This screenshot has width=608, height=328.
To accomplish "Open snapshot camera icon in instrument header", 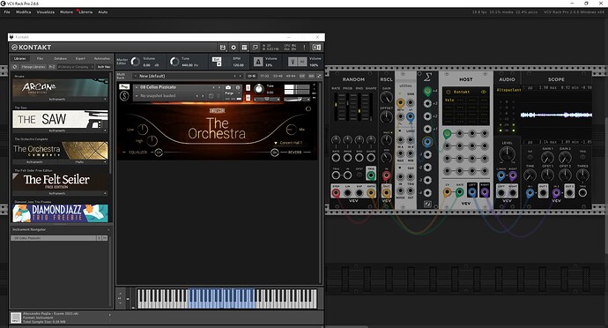I will pyautogui.click(x=228, y=87).
